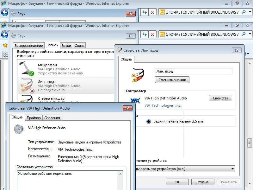Screen dimensions: 253x190
Task: Click the jack indicator for Задняя панель Разъем 3,5 мм
Action: click(x=148, y=121)
